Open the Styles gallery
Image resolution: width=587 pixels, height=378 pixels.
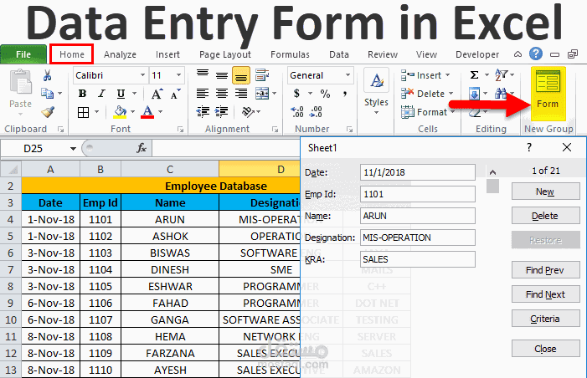(x=377, y=92)
